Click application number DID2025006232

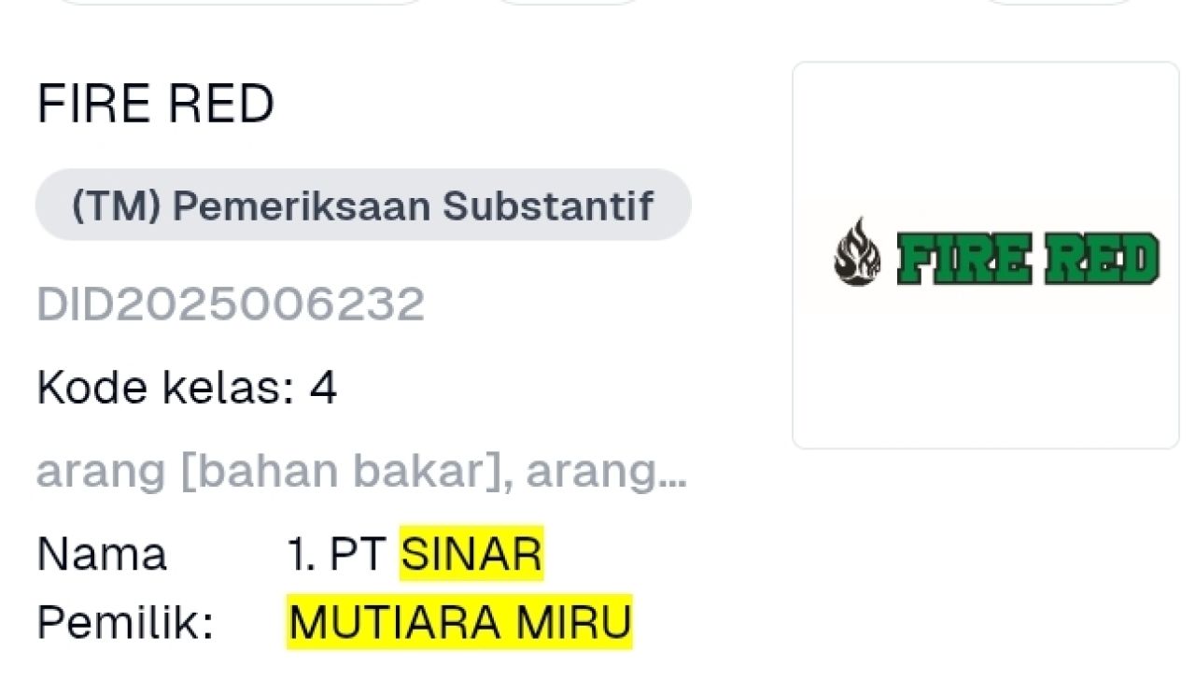coord(231,305)
